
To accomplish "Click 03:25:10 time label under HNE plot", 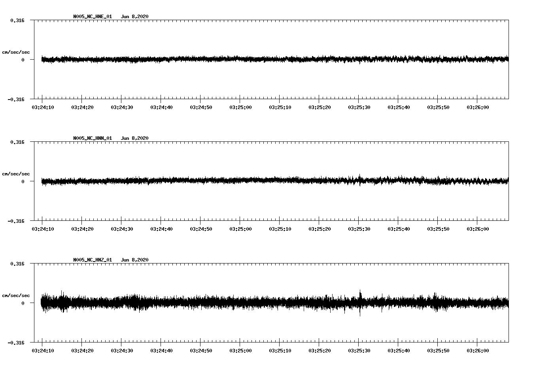I will tap(280, 107).
